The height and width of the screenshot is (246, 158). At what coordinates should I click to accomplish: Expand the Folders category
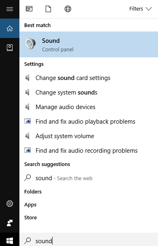pyautogui.click(x=33, y=191)
